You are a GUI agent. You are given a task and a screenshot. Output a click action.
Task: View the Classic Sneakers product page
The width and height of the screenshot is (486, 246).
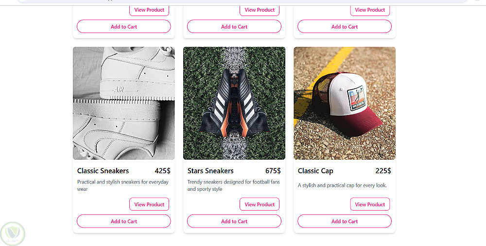(x=149, y=204)
